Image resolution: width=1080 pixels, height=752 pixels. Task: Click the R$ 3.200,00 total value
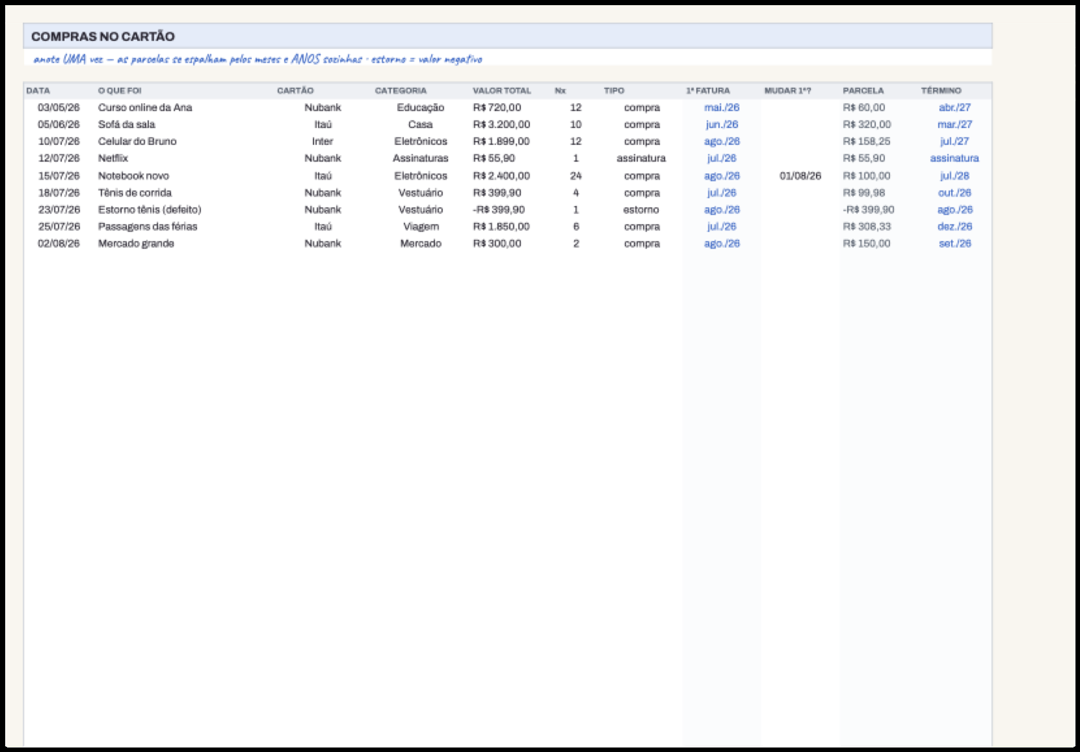point(501,124)
